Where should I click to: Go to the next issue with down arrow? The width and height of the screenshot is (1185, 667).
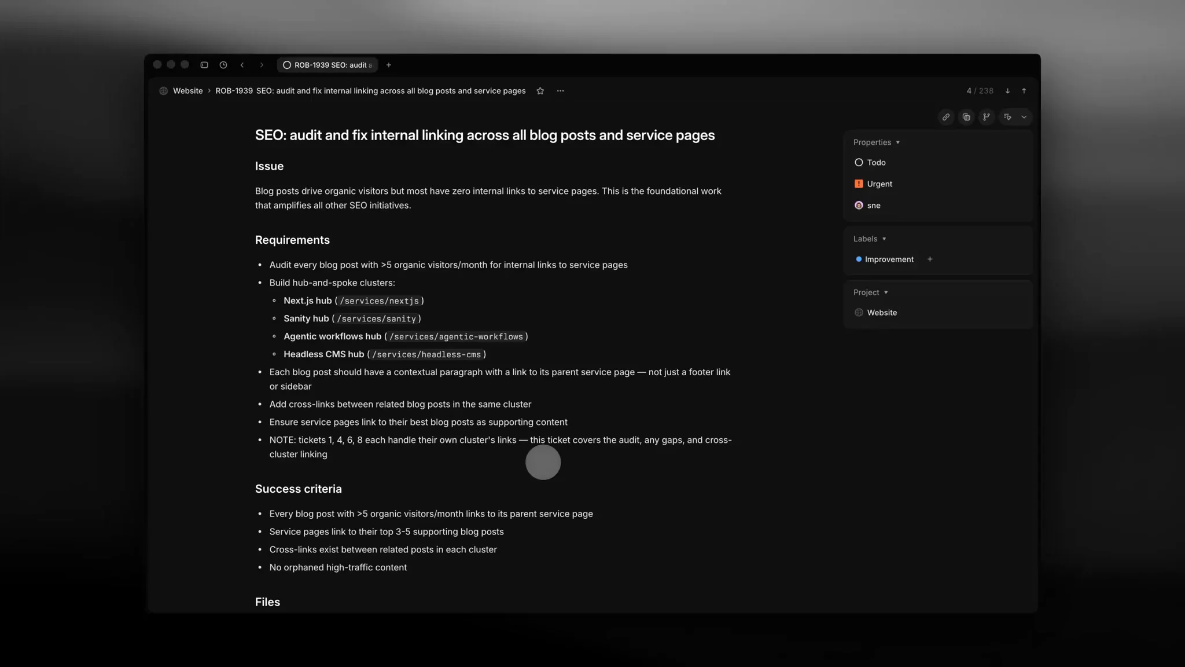[x=1007, y=91]
